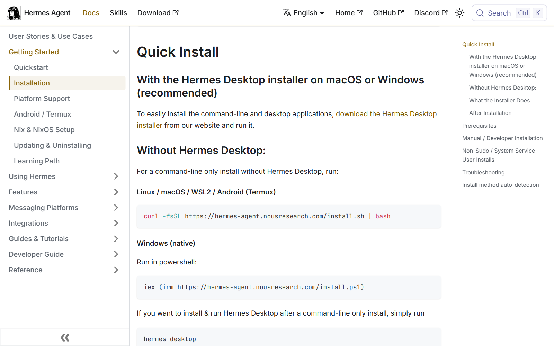
Task: Jump to 'Install method auto-detection' TOC entry
Action: 500,185
